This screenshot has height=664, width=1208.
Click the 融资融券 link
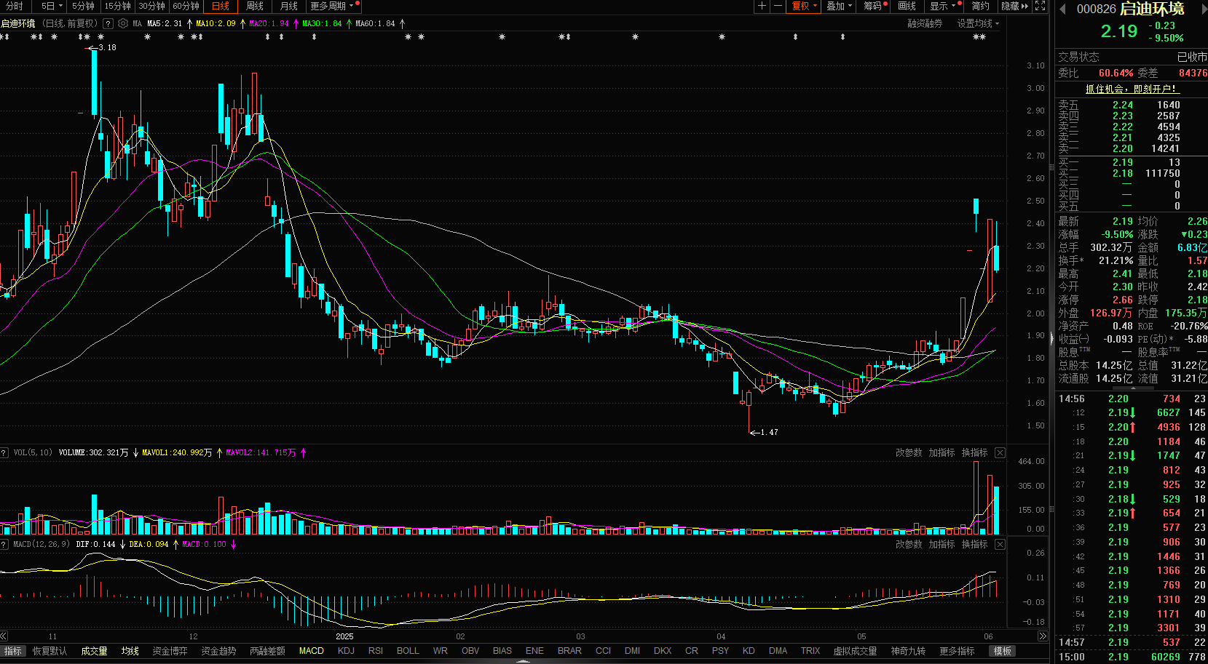coord(925,23)
